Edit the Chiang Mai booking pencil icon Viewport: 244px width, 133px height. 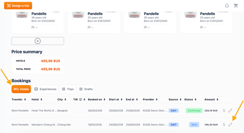point(230,125)
